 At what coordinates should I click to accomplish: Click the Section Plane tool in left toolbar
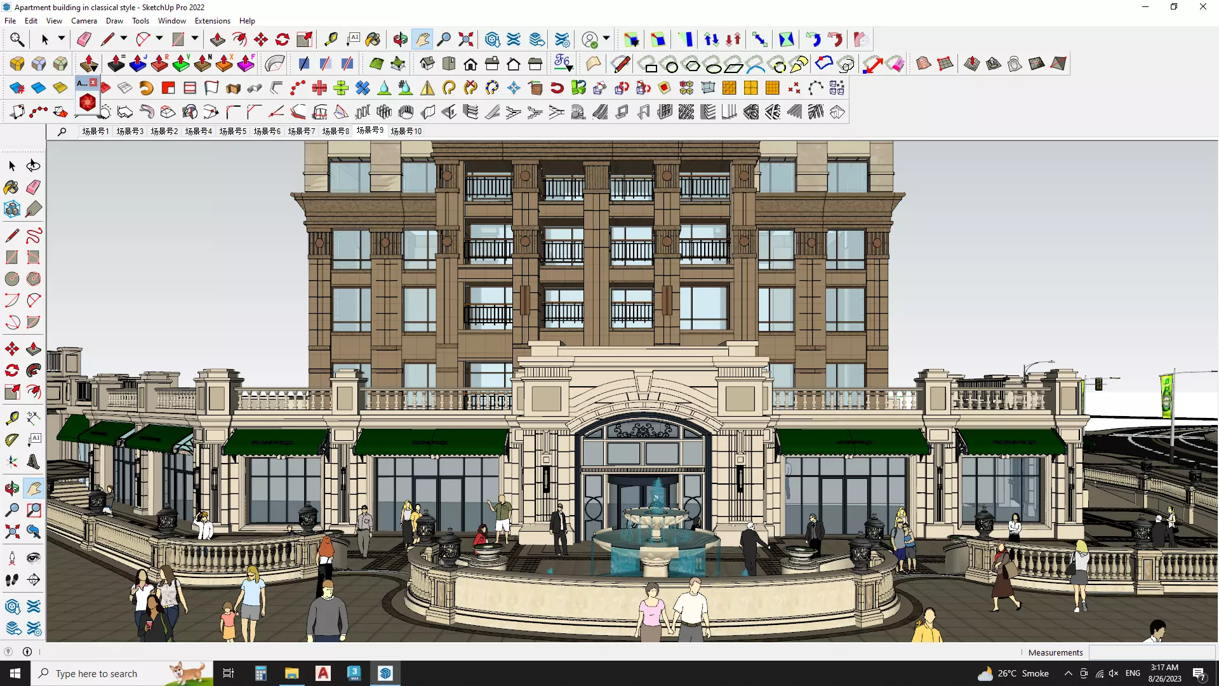click(x=34, y=580)
